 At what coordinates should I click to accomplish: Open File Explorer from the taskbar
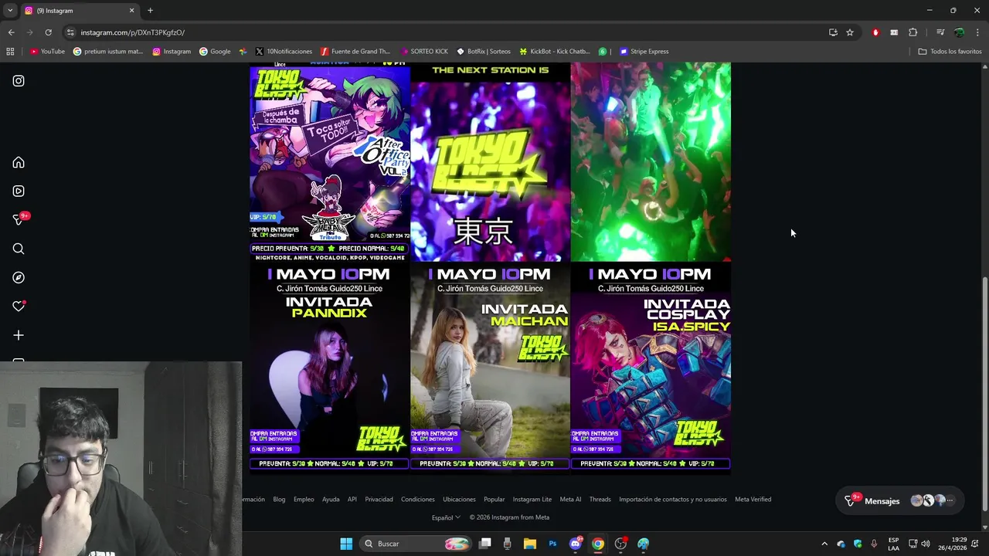[530, 544]
